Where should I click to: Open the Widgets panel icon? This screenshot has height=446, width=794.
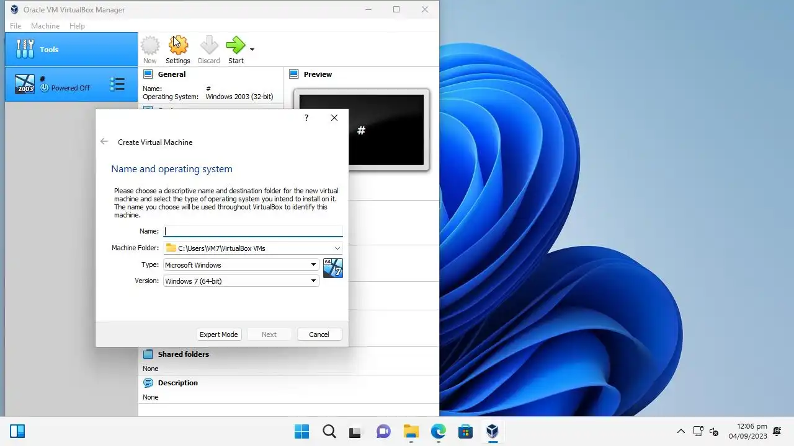(x=17, y=431)
